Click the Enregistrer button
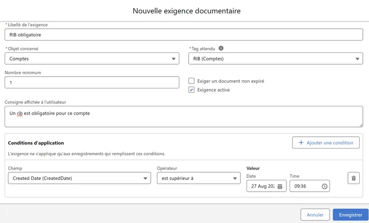The image size is (369, 223). click(351, 215)
